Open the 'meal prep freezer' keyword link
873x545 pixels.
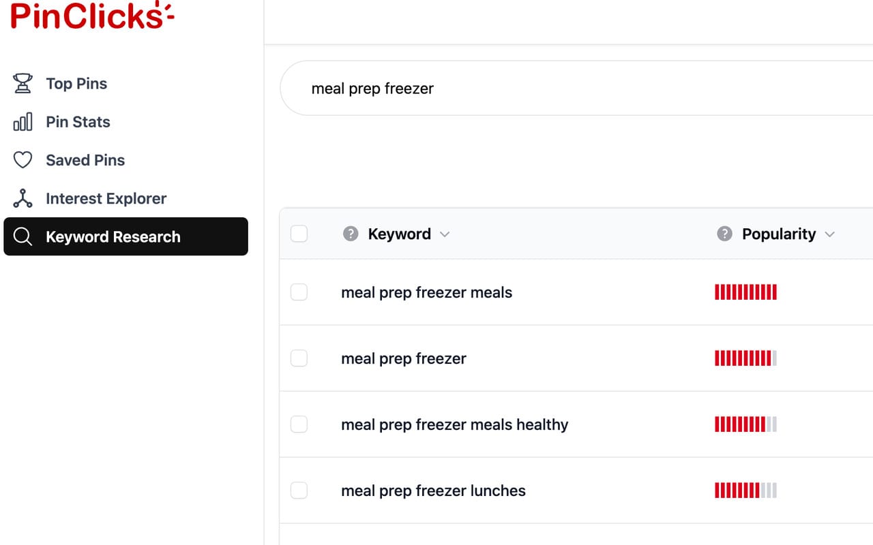point(404,358)
